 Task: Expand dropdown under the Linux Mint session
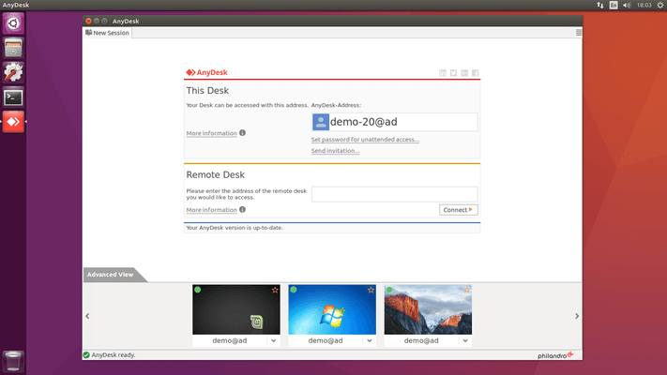click(x=274, y=340)
